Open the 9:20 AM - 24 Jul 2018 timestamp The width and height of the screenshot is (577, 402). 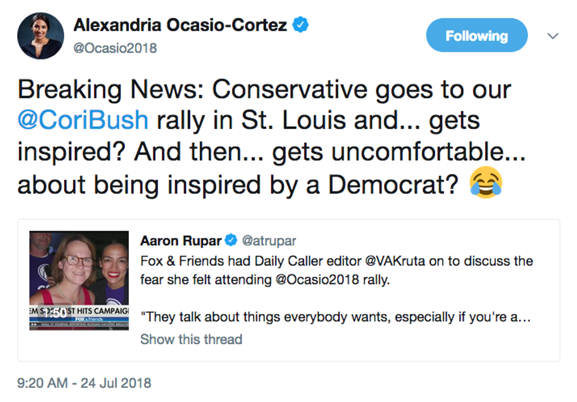coord(84,383)
